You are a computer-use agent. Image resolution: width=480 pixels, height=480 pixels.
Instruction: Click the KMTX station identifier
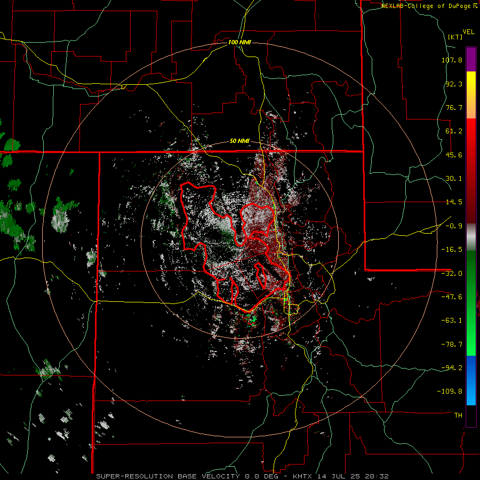[303, 476]
